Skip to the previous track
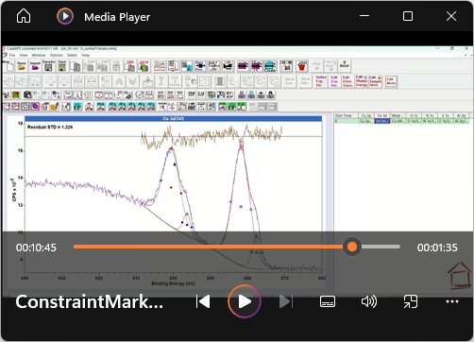 click(203, 301)
